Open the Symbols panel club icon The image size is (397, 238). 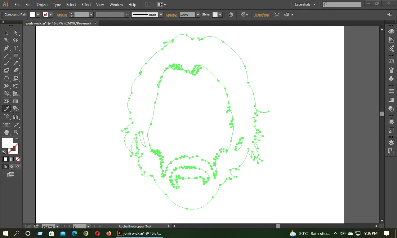(391, 78)
